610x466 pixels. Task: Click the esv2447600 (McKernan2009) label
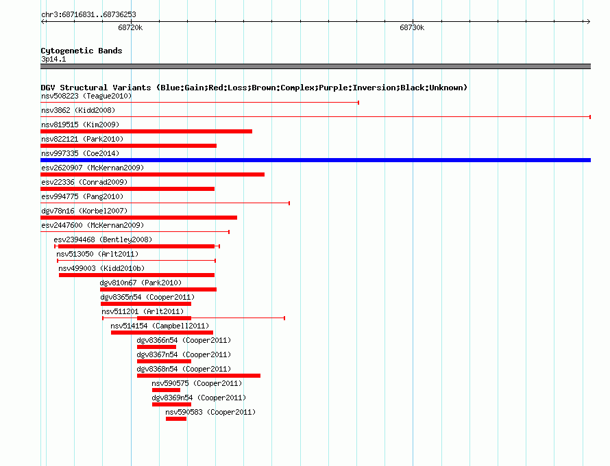[93, 225]
